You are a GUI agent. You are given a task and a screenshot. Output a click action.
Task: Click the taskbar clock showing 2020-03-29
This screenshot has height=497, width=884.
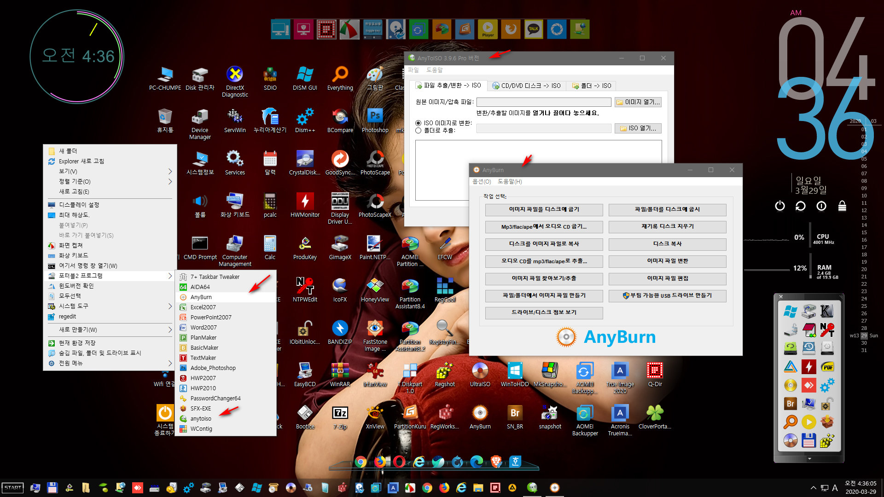pyautogui.click(x=861, y=488)
